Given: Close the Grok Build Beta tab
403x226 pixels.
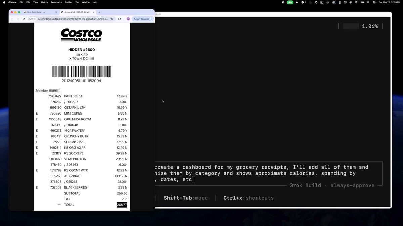Looking at the screenshot, I should (56, 12).
